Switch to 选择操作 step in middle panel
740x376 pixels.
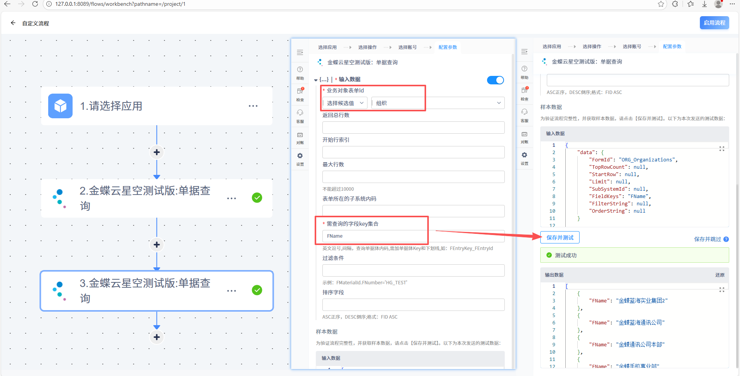(x=367, y=47)
